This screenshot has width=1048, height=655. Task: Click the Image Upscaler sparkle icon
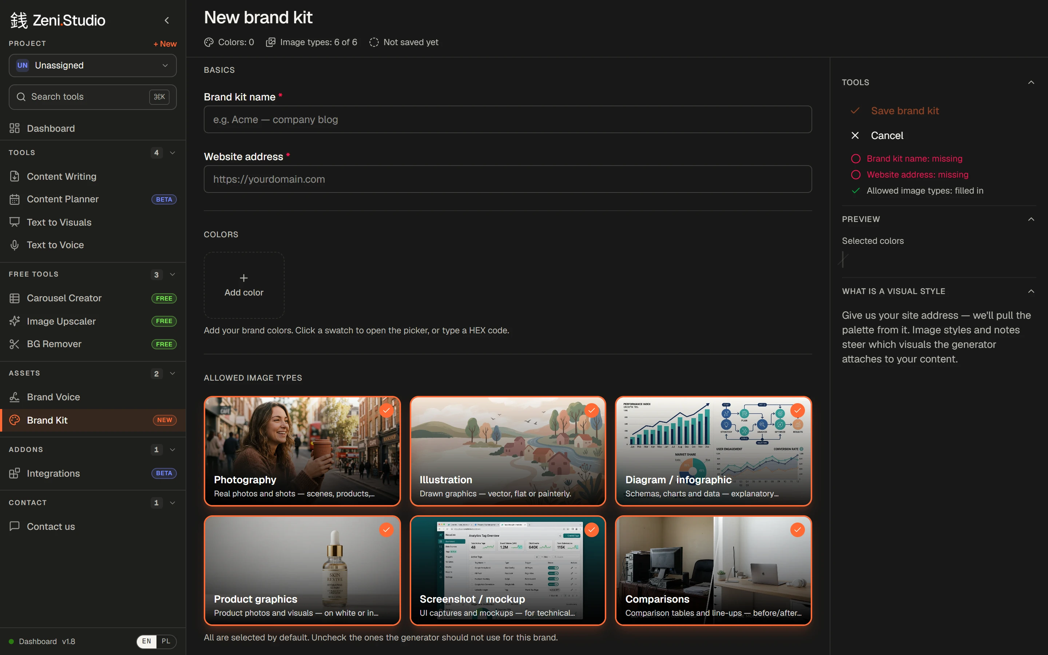(15, 321)
